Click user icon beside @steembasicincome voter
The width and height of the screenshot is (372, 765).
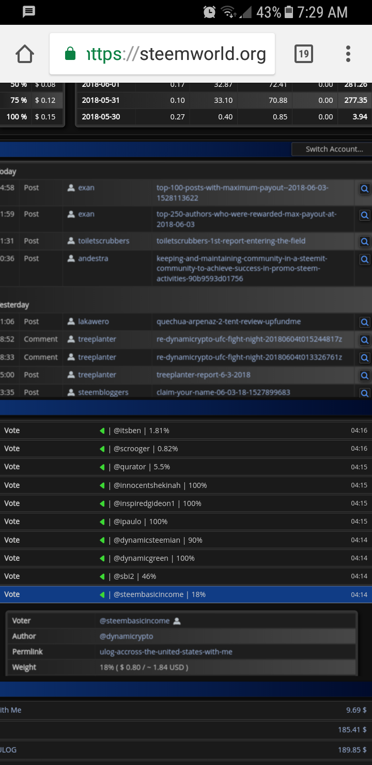point(177,621)
